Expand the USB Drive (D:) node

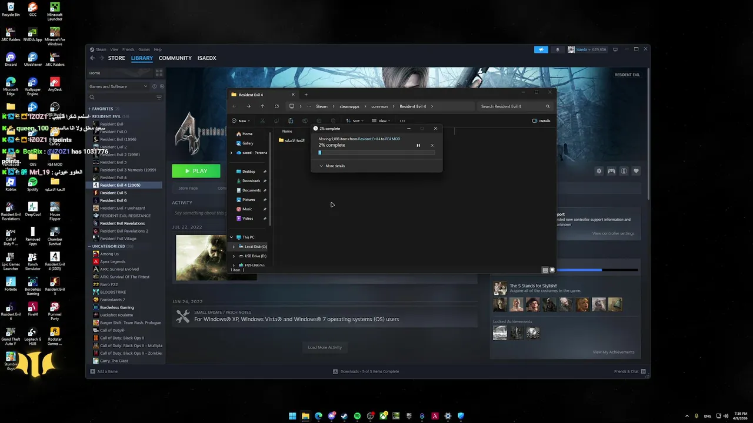coord(234,256)
